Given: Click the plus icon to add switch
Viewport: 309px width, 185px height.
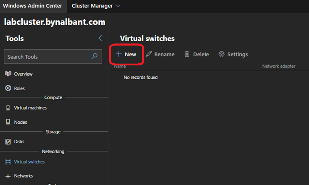Looking at the screenshot, I should 119,54.
